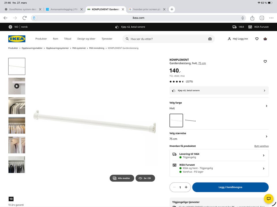Expand Kjøp nå, betal senere panel

(219, 91)
